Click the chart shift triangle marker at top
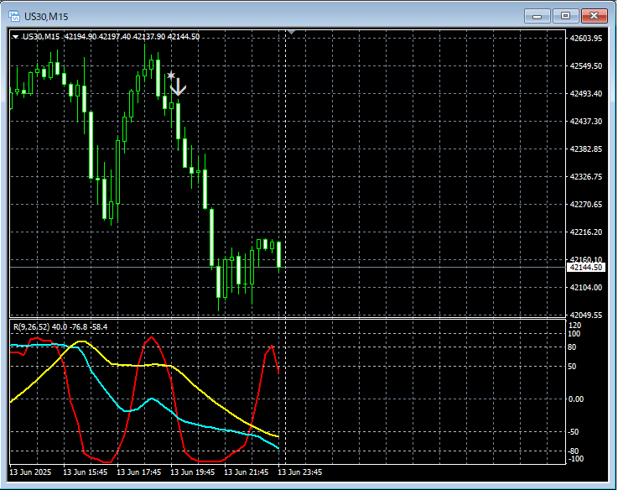Viewport: 618px width, 490px height. 291,32
